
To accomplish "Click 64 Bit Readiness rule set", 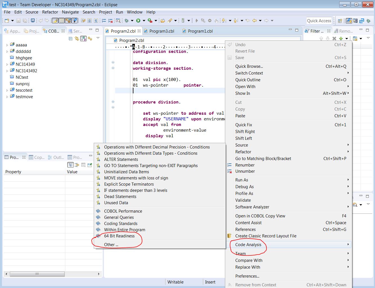I will point(119,236).
